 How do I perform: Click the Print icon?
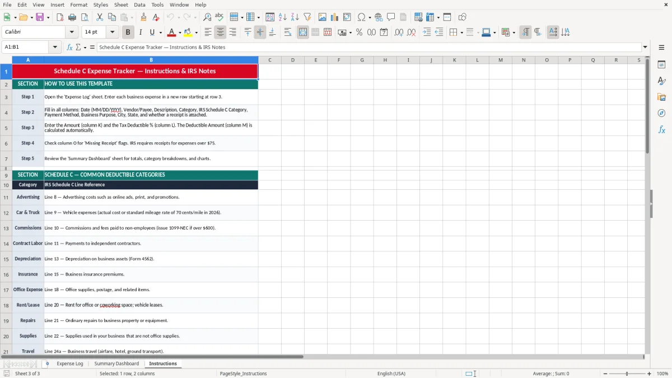pyautogui.click(x=72, y=17)
